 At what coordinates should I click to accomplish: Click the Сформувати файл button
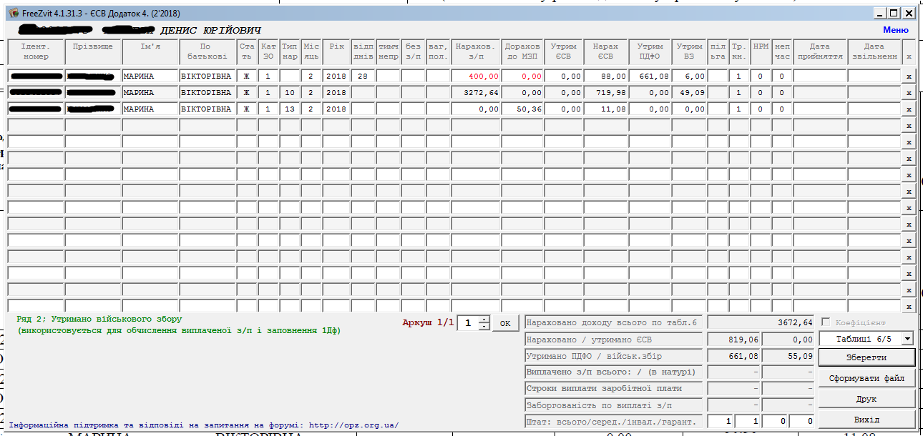866,378
